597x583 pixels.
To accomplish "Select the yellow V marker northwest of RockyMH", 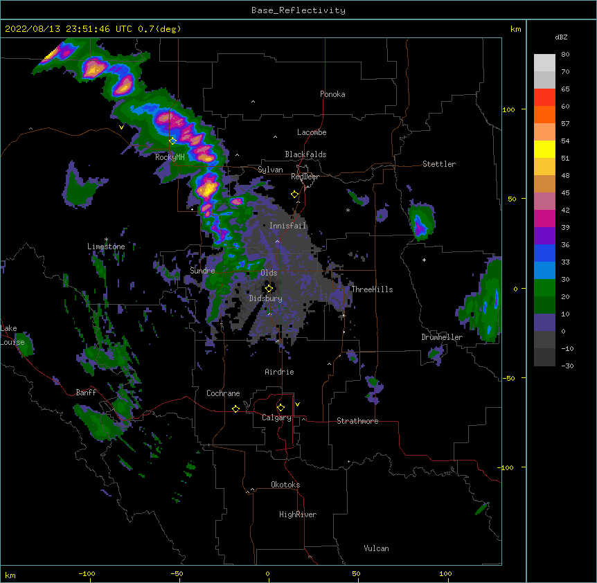I will 121,127.
